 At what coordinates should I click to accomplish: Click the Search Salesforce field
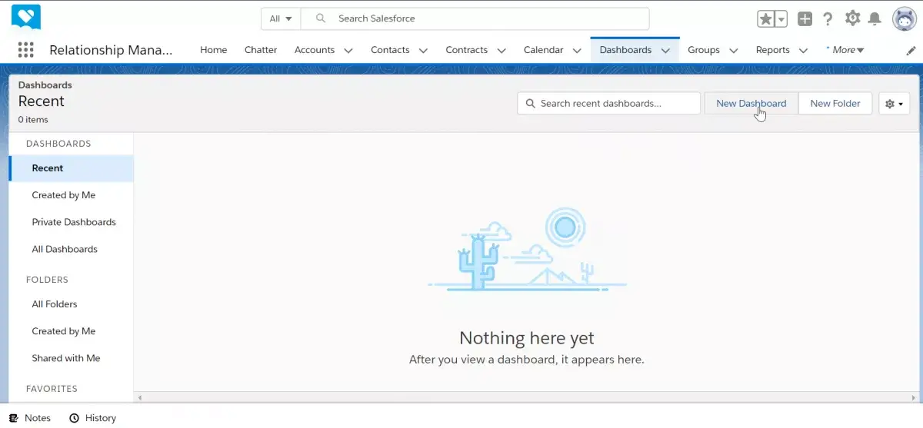pyautogui.click(x=475, y=18)
